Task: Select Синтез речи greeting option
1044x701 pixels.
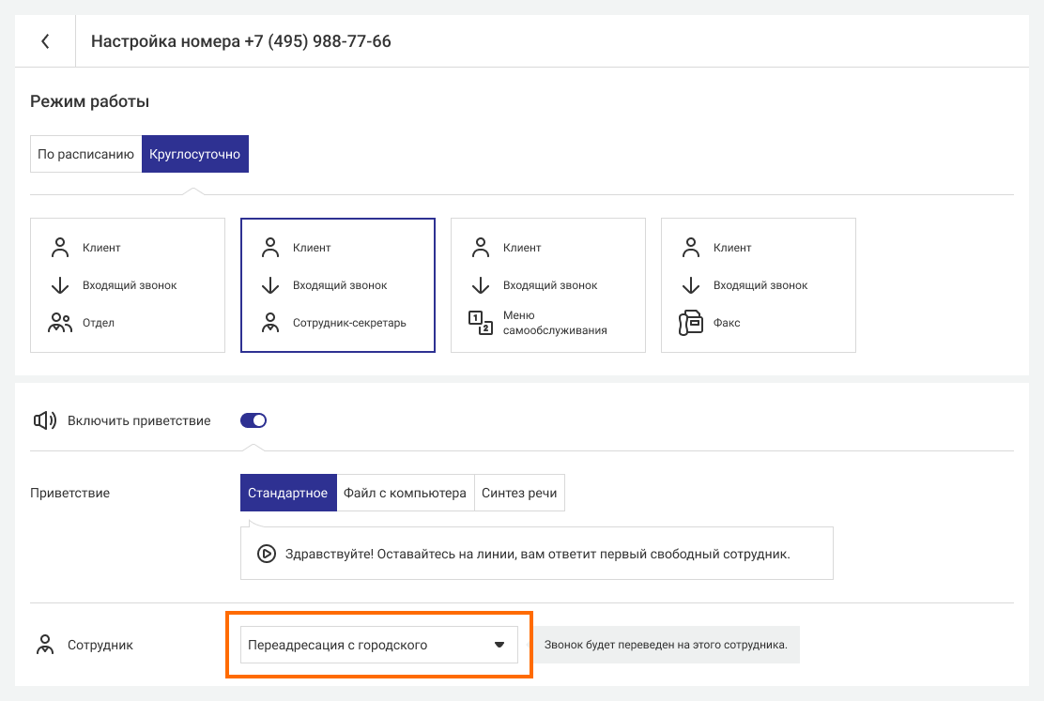Action: [519, 493]
